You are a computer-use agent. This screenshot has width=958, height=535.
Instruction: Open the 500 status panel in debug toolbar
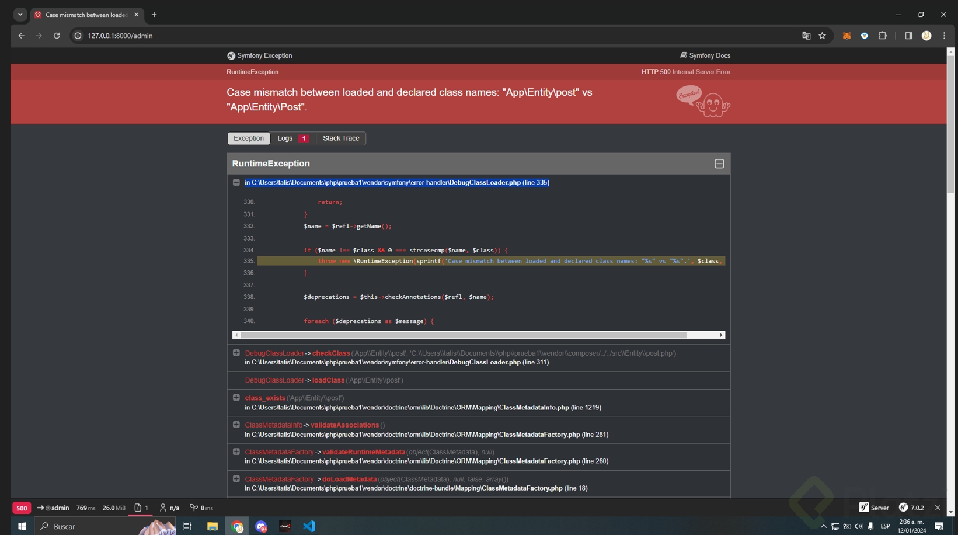pyautogui.click(x=22, y=508)
